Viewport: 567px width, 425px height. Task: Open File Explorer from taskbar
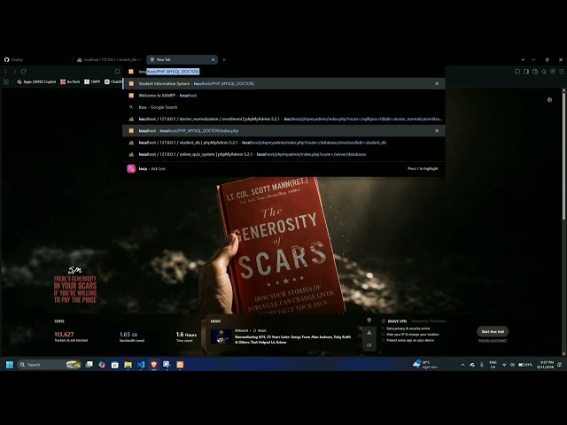128,365
